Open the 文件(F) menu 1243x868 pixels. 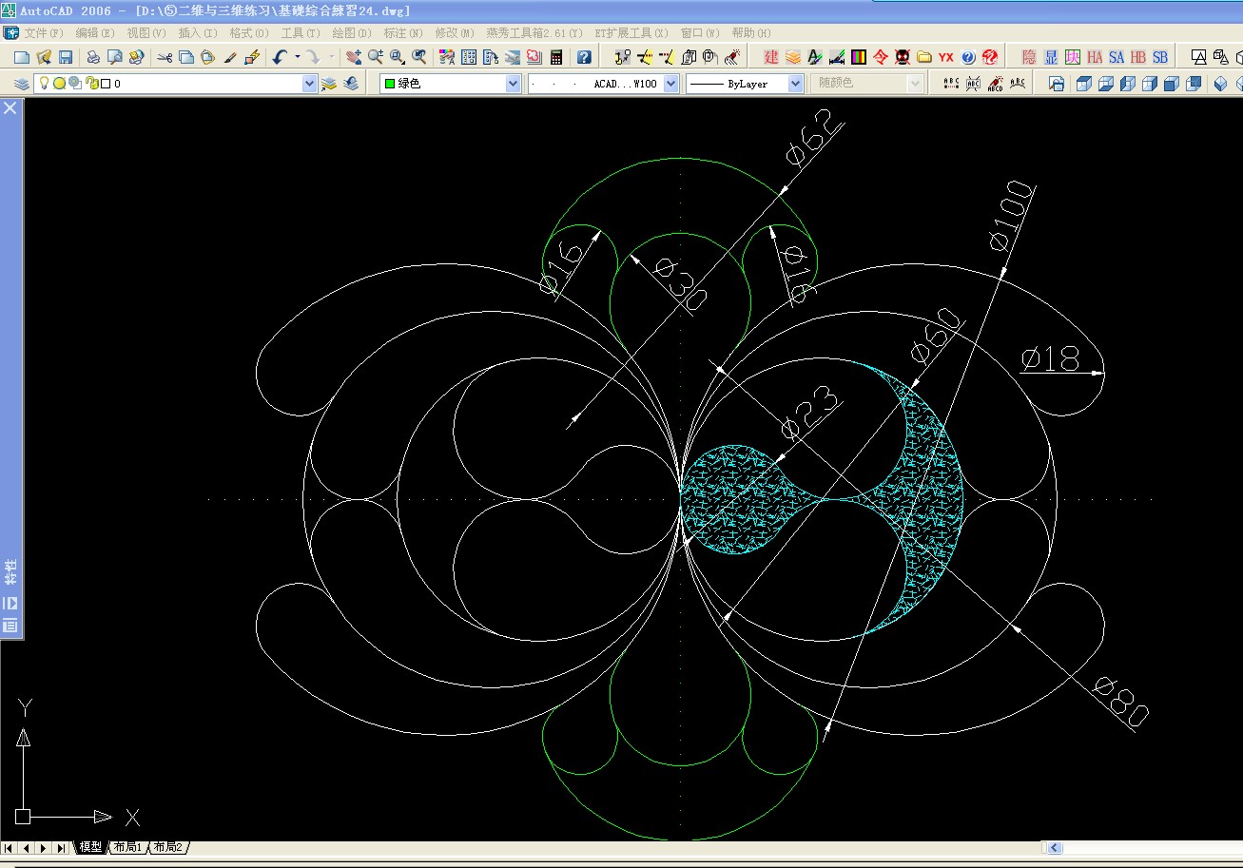click(44, 32)
